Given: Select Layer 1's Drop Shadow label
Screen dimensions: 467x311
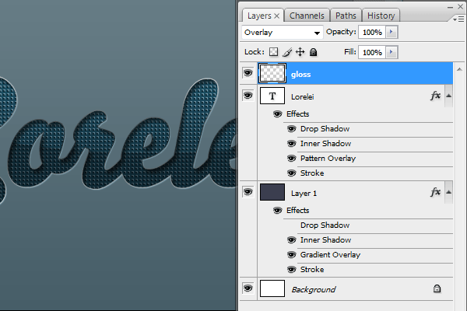Looking at the screenshot, I should point(325,225).
